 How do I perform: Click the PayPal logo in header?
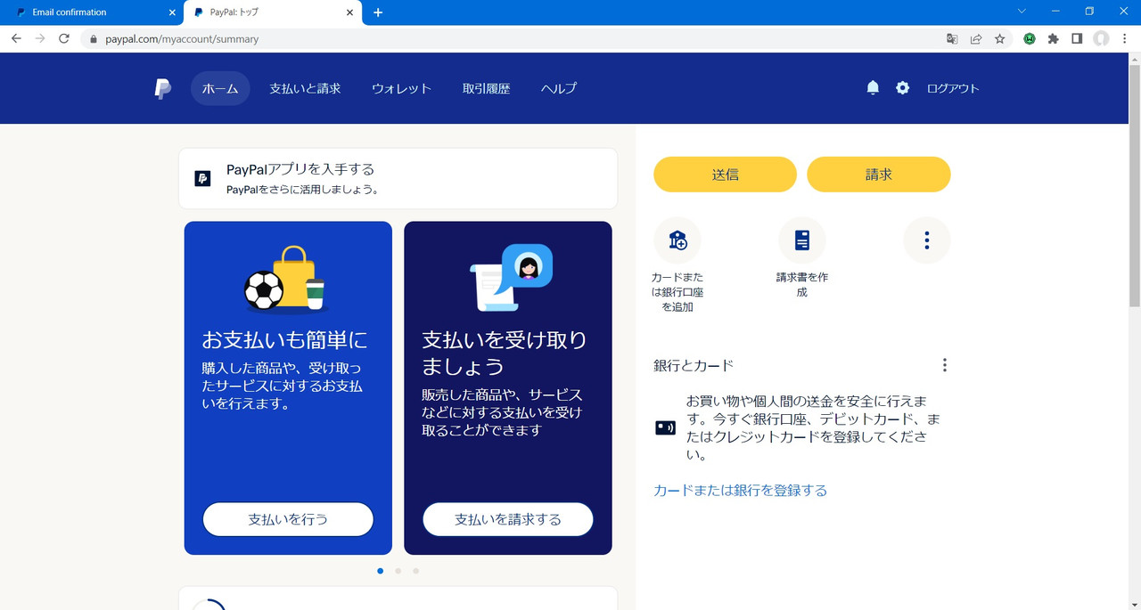click(x=162, y=88)
